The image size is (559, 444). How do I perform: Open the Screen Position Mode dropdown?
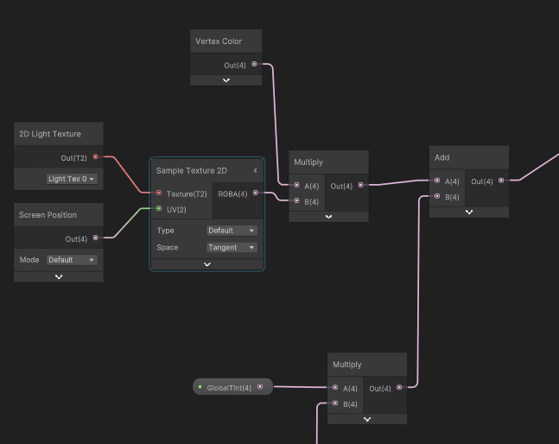click(x=72, y=260)
